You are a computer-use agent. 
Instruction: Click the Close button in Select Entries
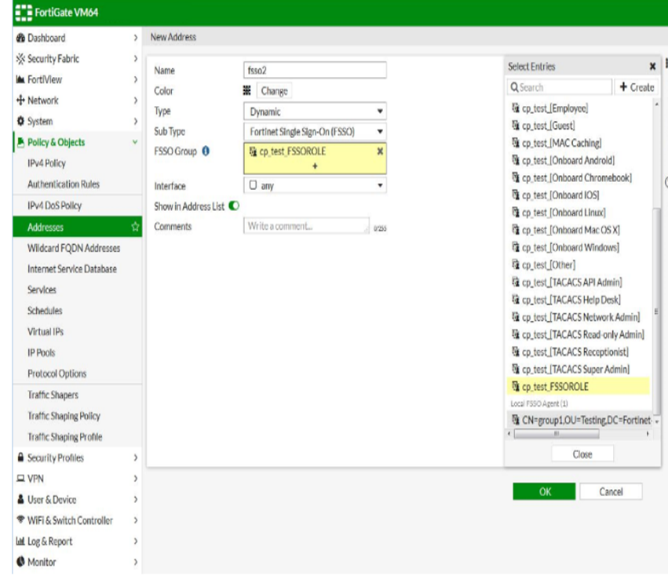[x=582, y=454]
